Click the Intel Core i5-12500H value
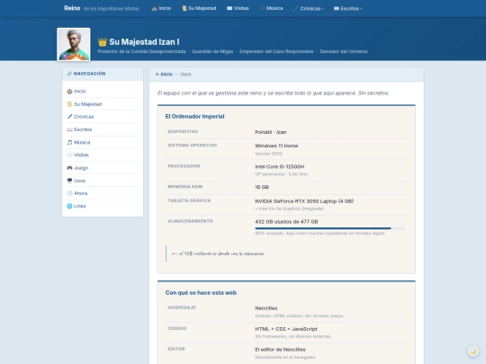486x364 pixels. click(280, 166)
